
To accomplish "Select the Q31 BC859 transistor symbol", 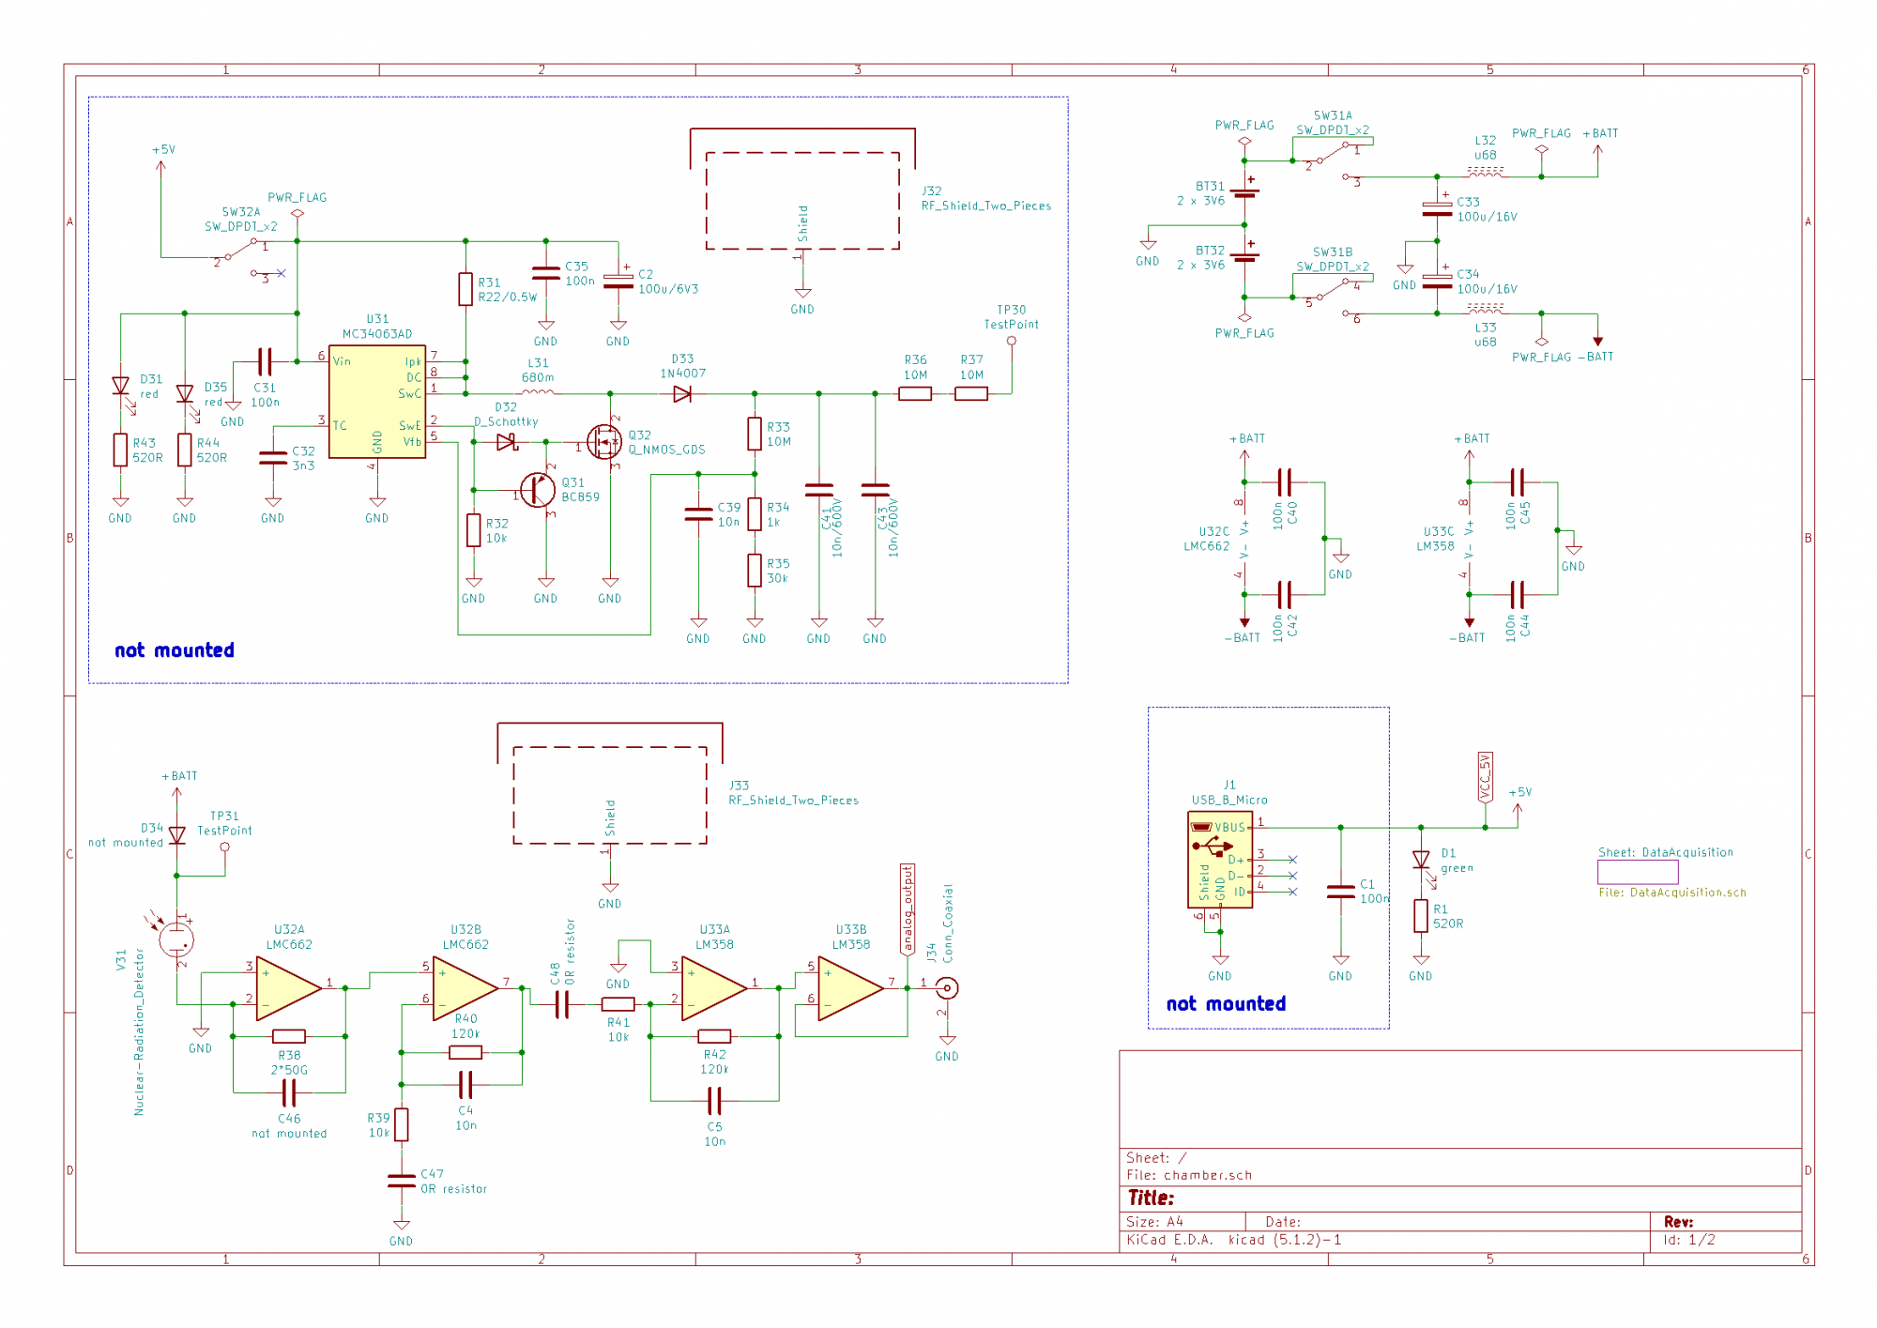I will point(539,490).
